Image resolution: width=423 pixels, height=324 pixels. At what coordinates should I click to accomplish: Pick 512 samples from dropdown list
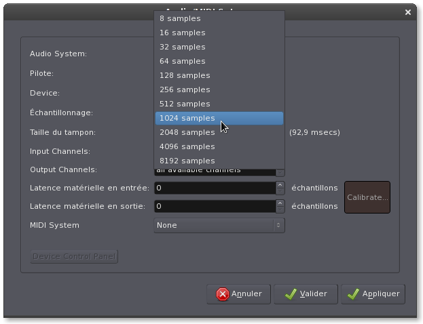[x=185, y=104]
